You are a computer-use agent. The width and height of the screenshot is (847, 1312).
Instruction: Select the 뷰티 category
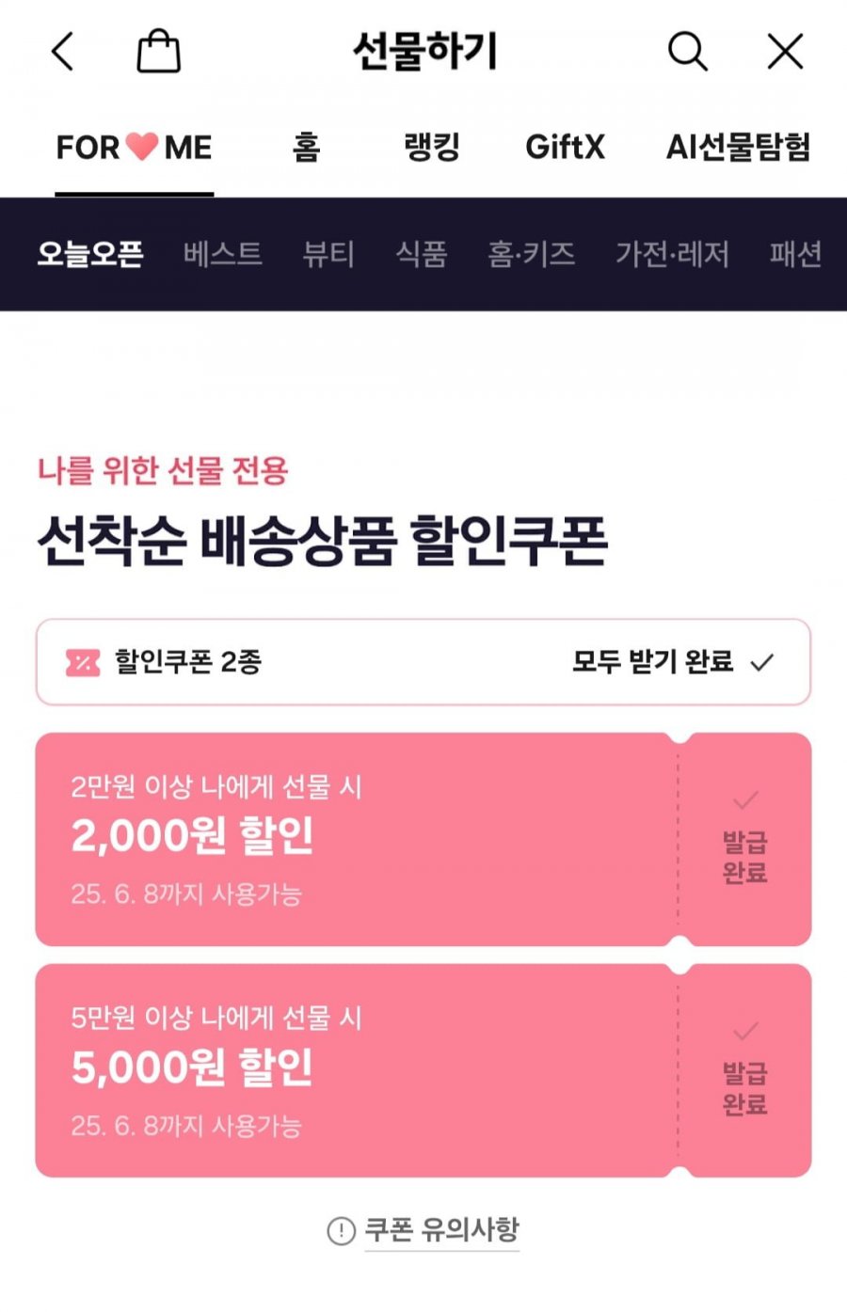(328, 254)
